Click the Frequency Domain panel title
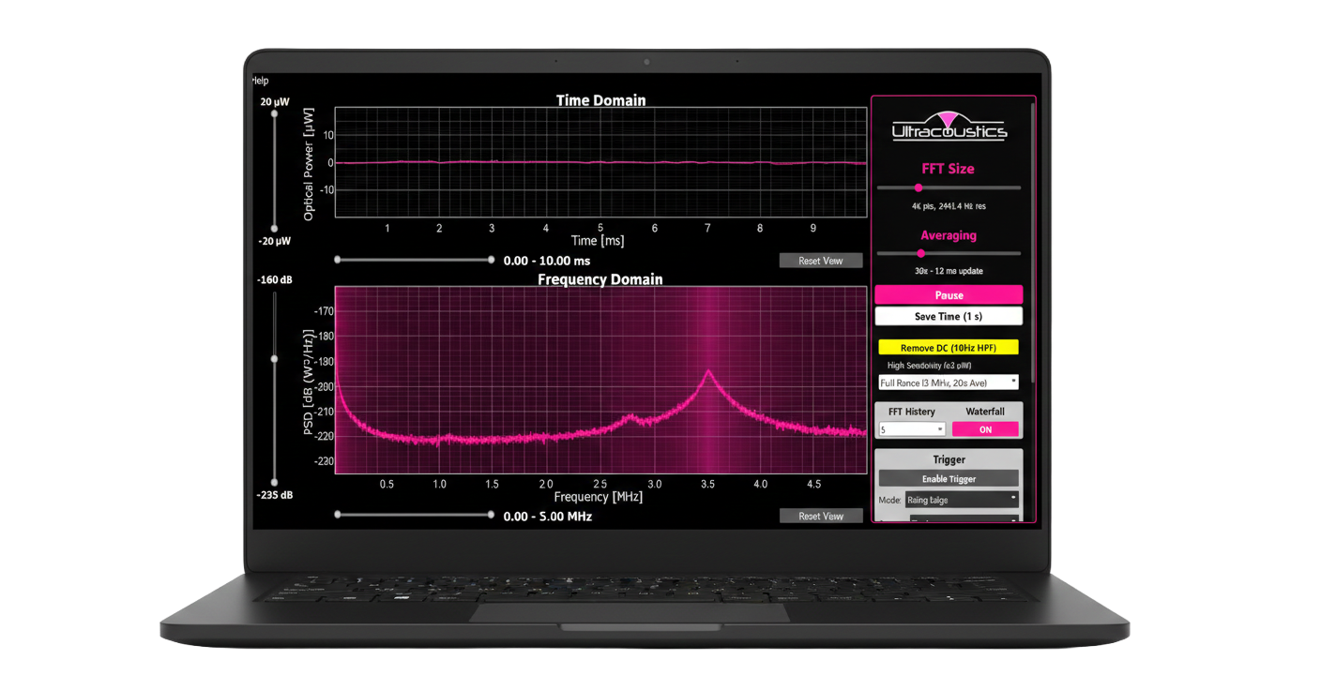Image resolution: width=1321 pixels, height=690 pixels. click(600, 279)
